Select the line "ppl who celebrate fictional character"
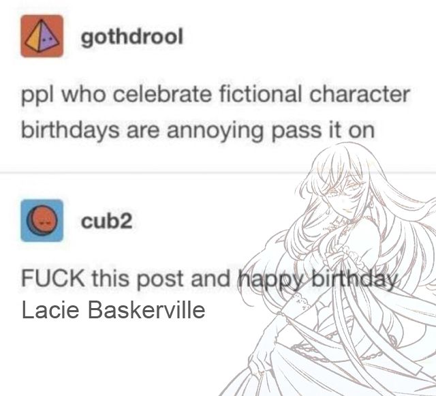 215,95
